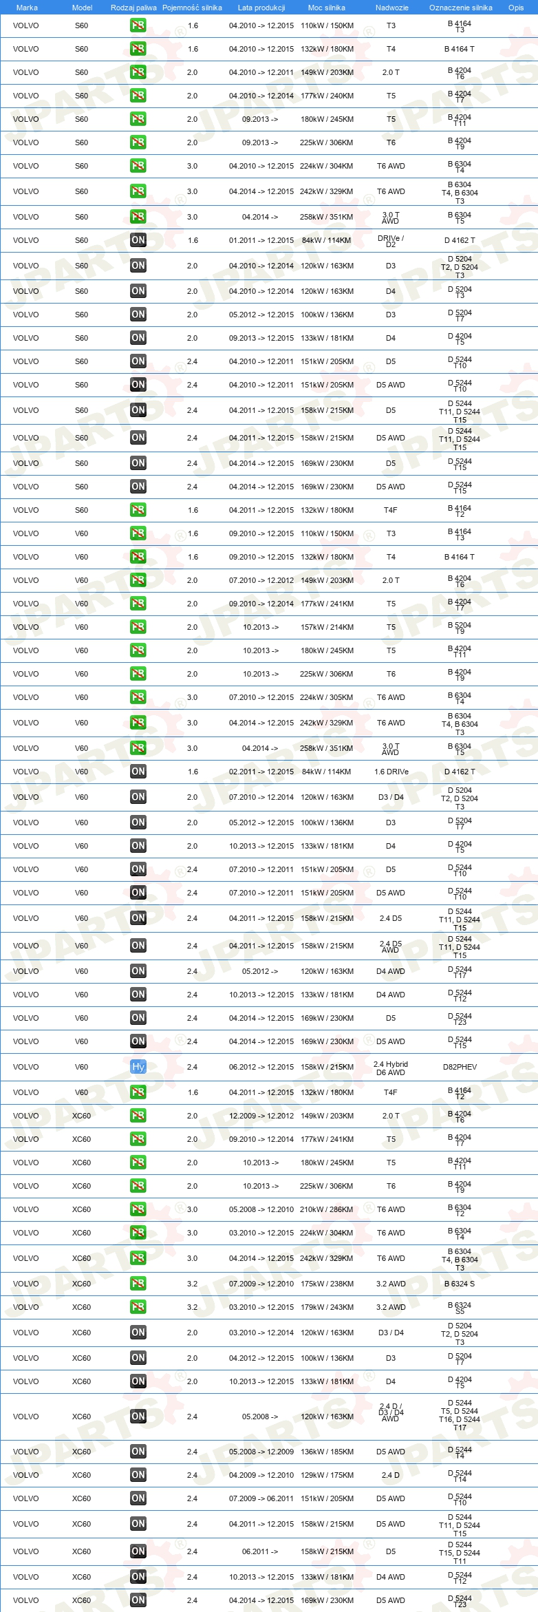Click body cell 2.4 D in XC60 row

[x=391, y=1475]
